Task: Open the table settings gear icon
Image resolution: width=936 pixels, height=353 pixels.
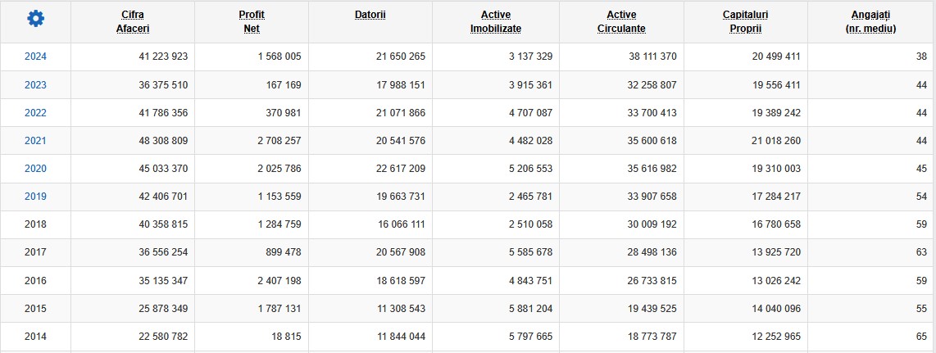Action: coord(36,19)
